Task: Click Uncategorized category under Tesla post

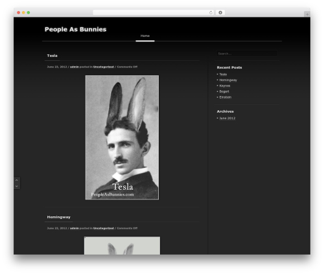Action: tap(104, 67)
